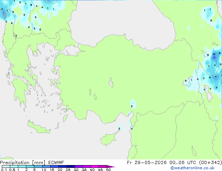Select the 0.1–0.5 mm legend color box
Image resolution: width=222 pixels, height=171 pixels.
coord(6,166)
